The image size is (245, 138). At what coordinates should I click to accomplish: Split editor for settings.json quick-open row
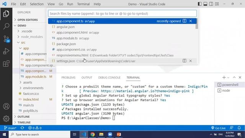point(185,61)
